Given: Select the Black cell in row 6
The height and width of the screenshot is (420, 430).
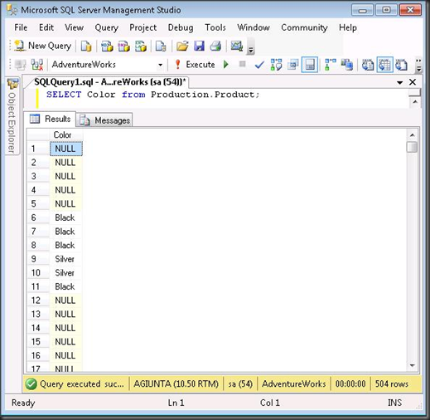Looking at the screenshot, I should 66,217.
